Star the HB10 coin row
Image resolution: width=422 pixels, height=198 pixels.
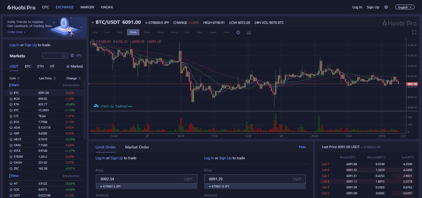[11, 139]
